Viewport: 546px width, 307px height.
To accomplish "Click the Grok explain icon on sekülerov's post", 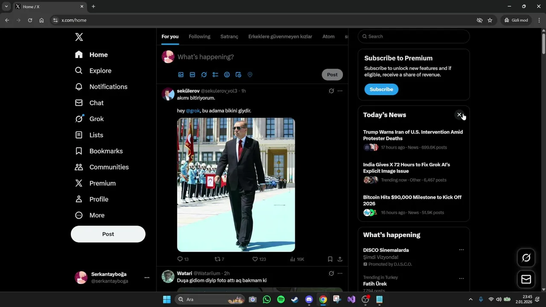I will [x=331, y=91].
